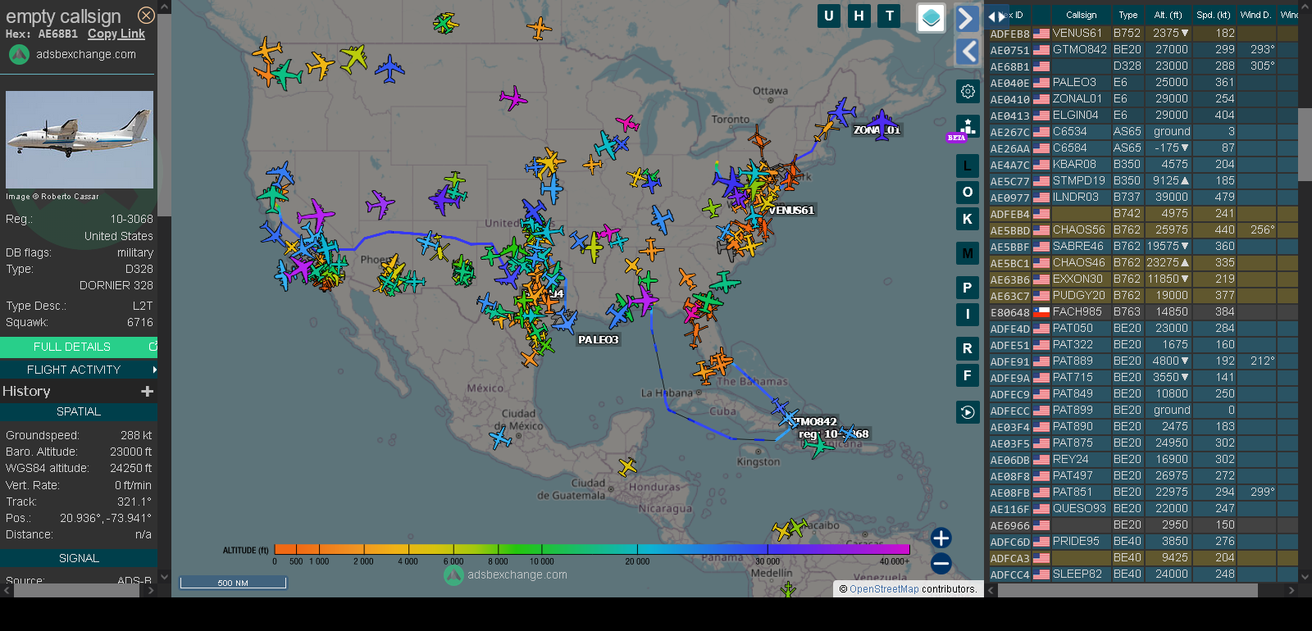This screenshot has width=1312, height=631.
Task: Click the table vertical scrollbar
Action: point(1305,144)
